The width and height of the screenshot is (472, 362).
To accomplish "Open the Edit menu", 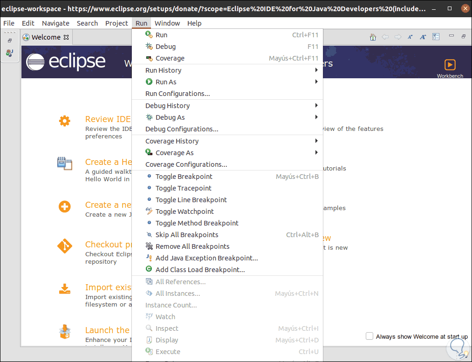I will pos(28,23).
